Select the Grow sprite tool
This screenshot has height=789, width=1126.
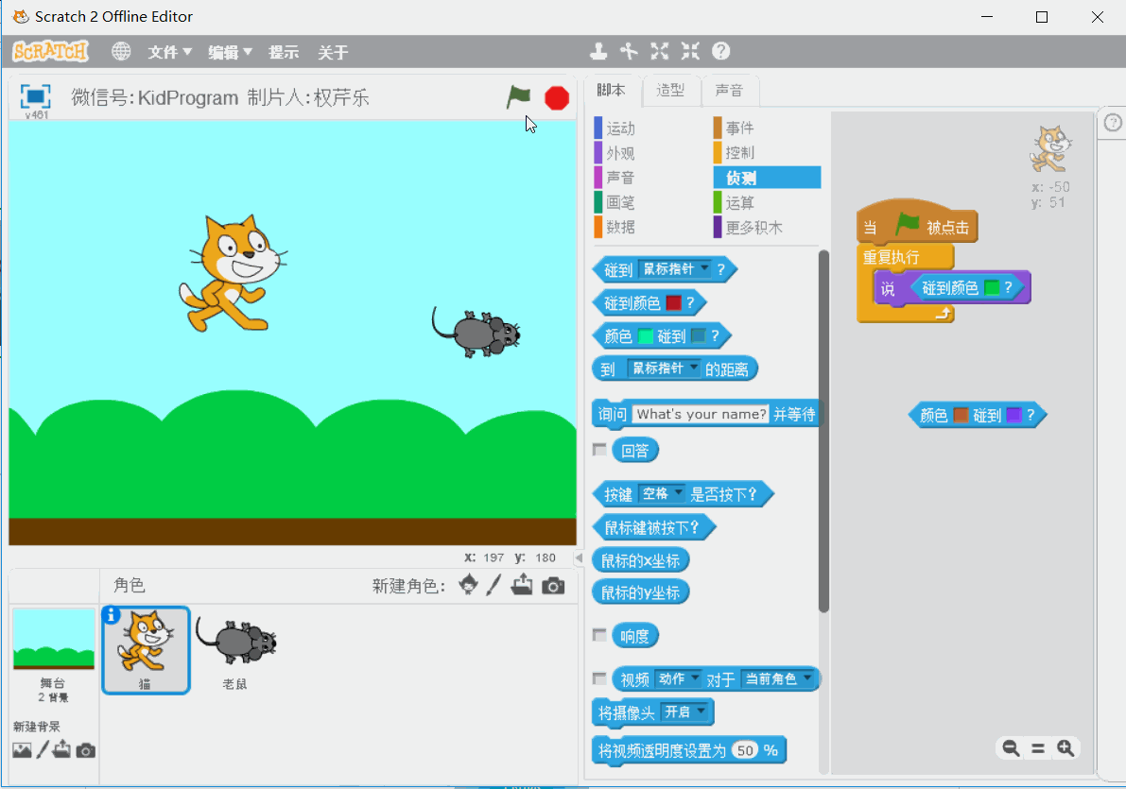659,51
